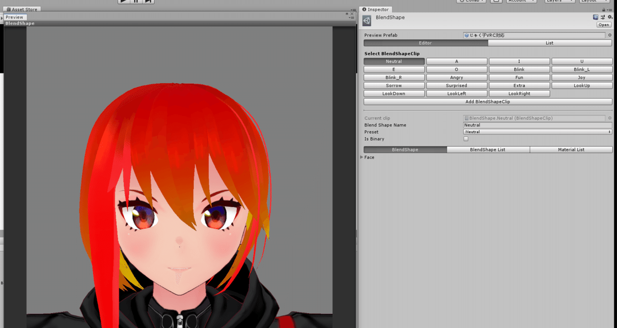Select the Preview tab

click(14, 17)
